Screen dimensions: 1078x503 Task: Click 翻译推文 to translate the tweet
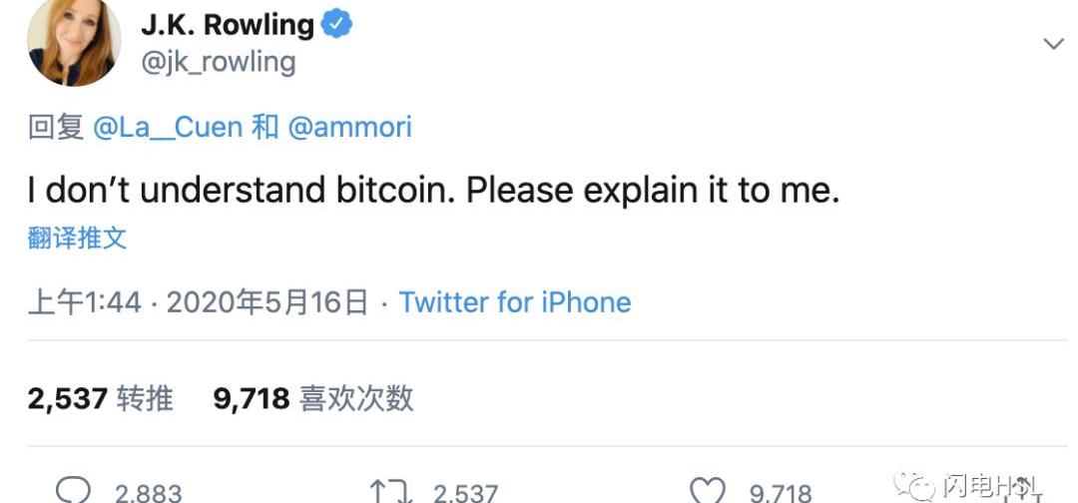[x=78, y=238]
